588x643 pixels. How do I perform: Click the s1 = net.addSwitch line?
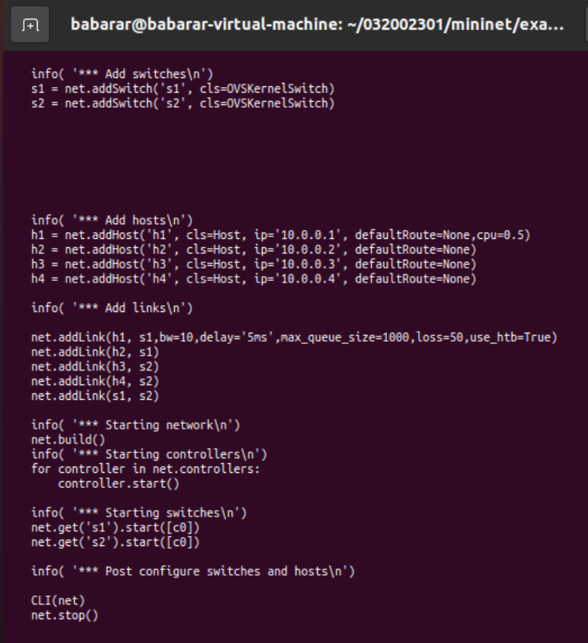click(x=183, y=89)
